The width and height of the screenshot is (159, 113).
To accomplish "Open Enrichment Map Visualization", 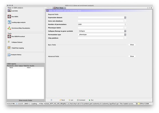I will coord(19,28).
